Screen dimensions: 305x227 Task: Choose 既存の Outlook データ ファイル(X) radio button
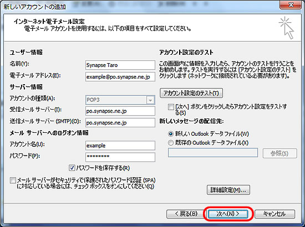point(171,143)
